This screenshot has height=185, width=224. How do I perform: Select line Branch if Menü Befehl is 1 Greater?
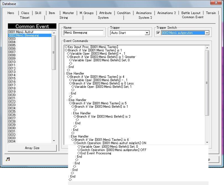point(101,57)
